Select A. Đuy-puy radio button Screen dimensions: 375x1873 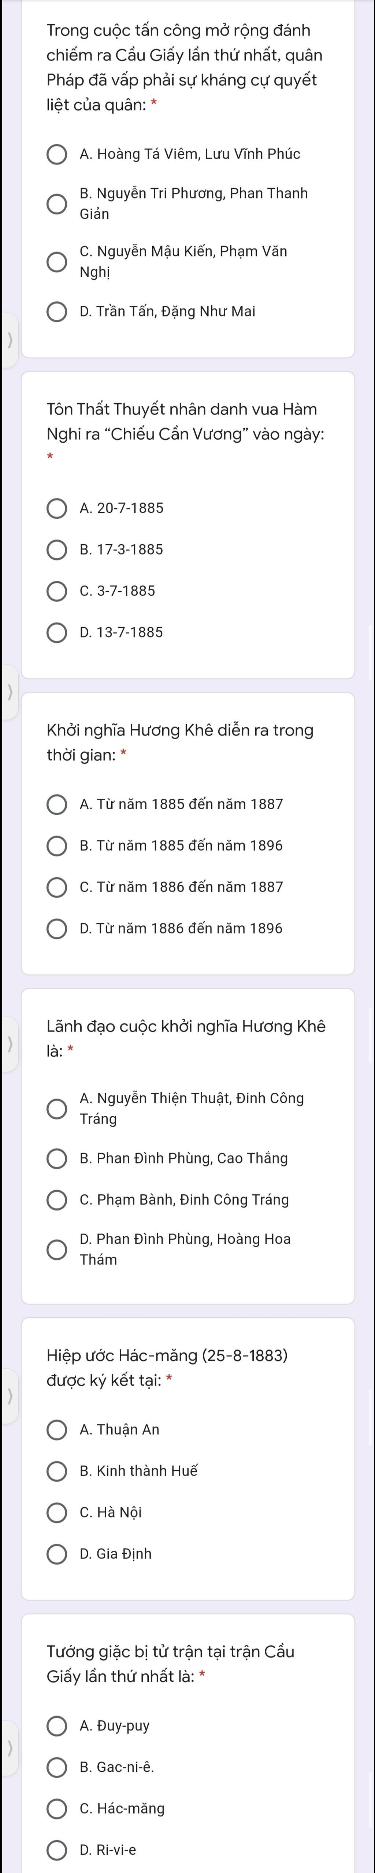pos(56,1725)
